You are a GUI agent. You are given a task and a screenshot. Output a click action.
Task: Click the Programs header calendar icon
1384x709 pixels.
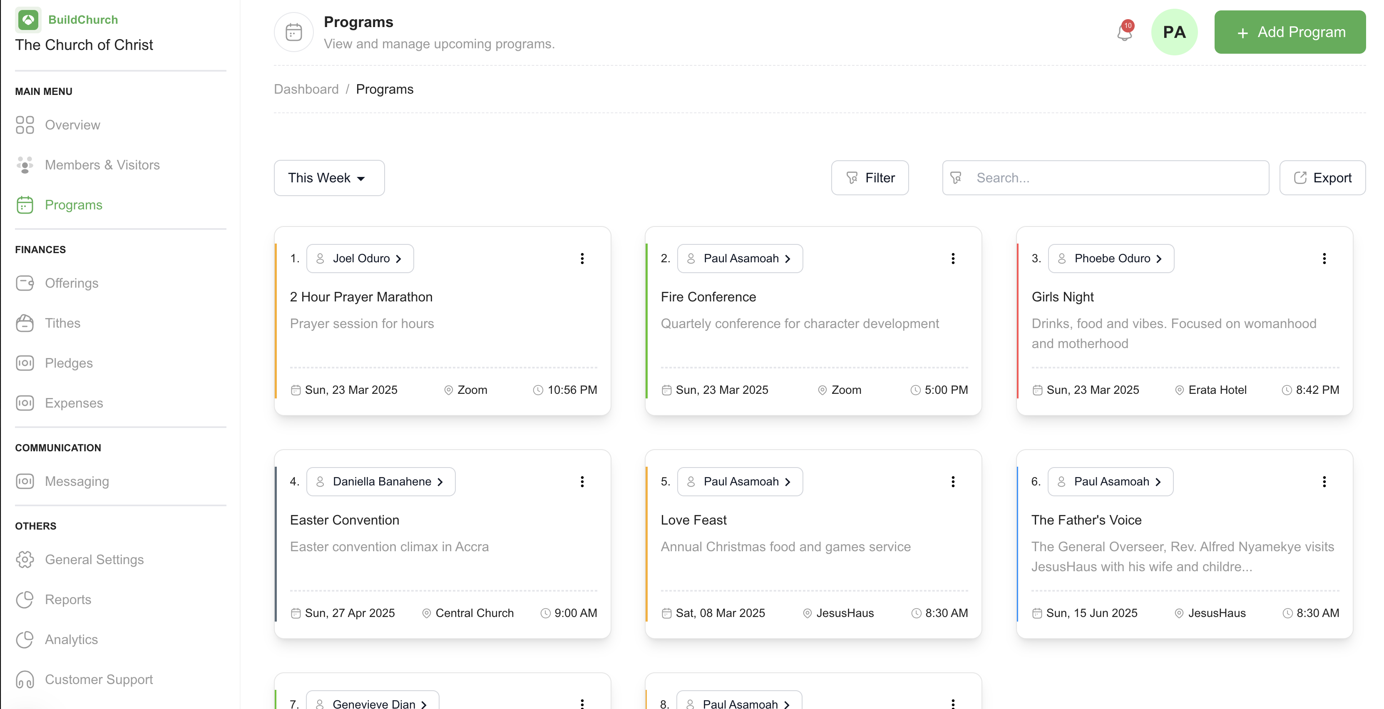tap(293, 32)
